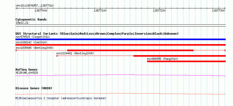Click the thick red bar of esv1935496
Screen dimensions: 233x106
click(x=130, y=50)
